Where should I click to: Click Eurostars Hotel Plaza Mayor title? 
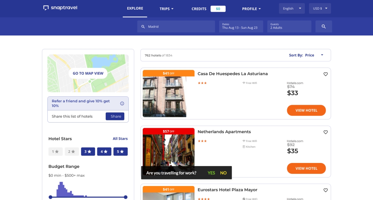click(x=228, y=190)
